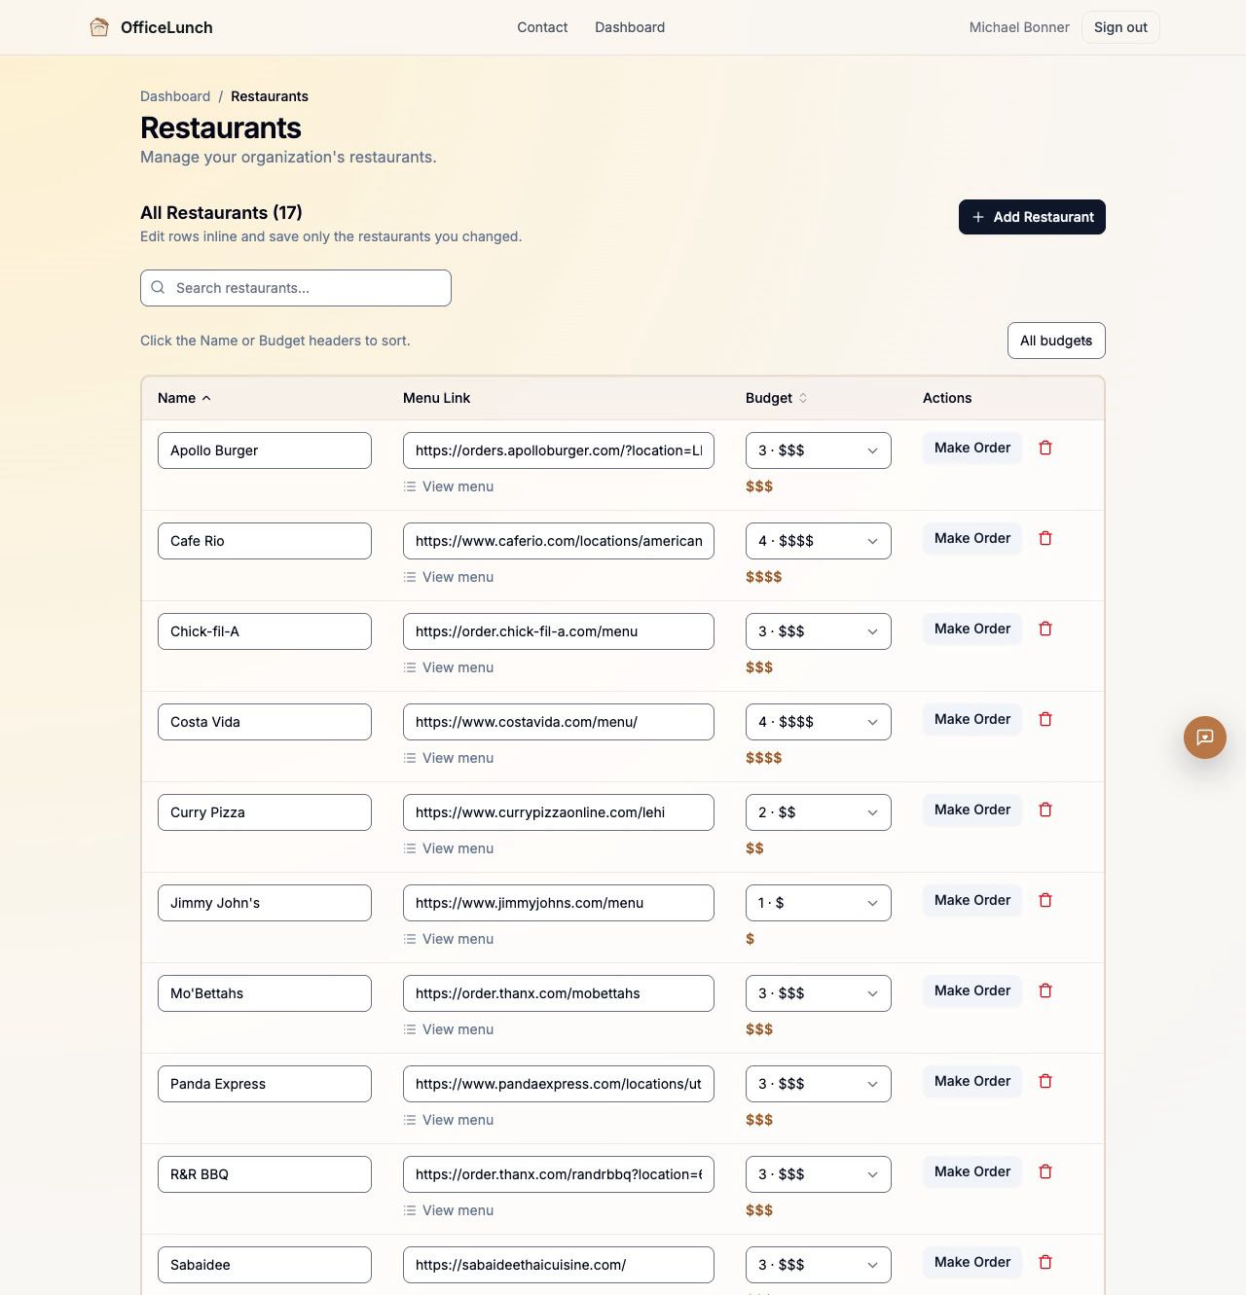The image size is (1246, 1295).
Task: Open Sabaidee budget dropdown
Action: (819, 1265)
